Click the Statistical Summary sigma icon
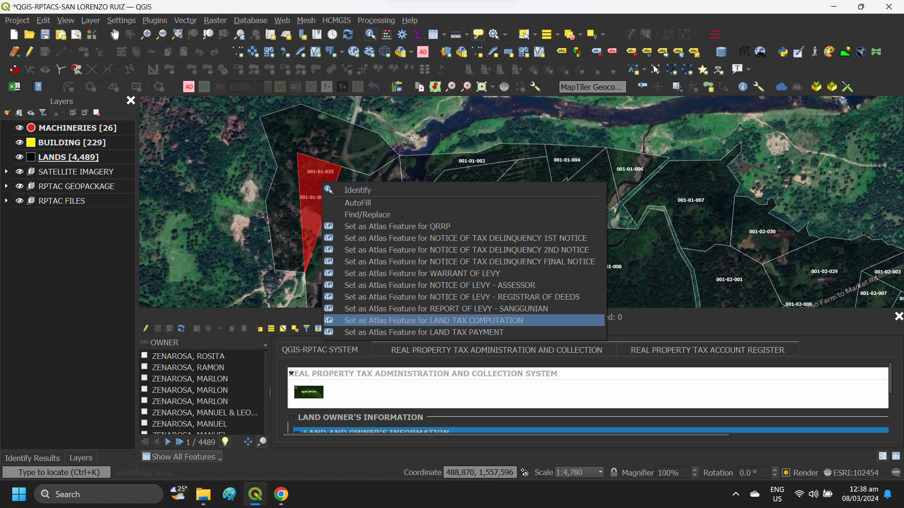904x508 pixels. [418, 34]
